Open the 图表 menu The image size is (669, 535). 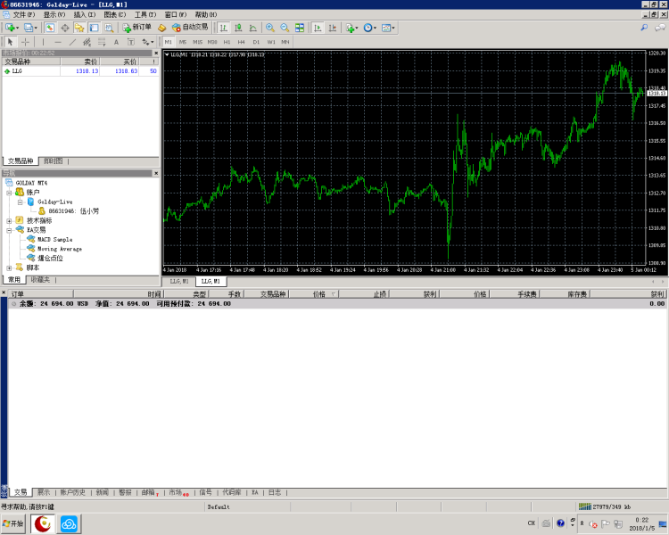(x=115, y=14)
